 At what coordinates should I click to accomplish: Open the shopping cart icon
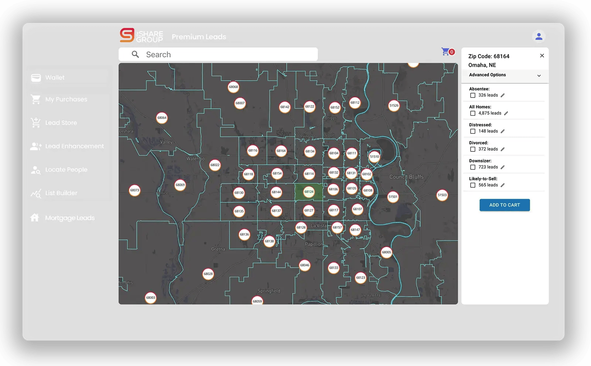(446, 52)
